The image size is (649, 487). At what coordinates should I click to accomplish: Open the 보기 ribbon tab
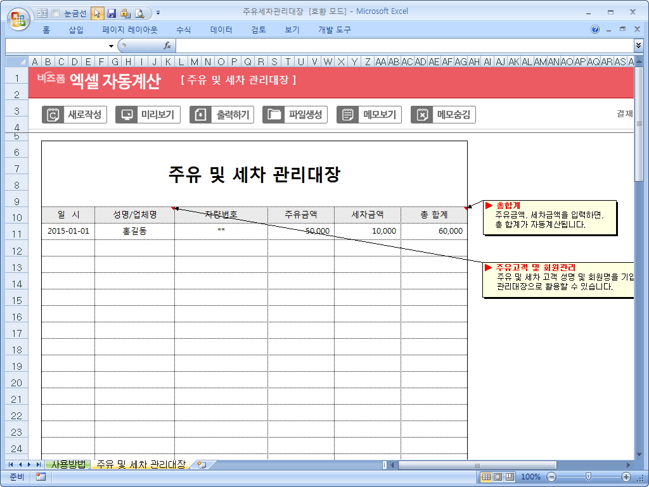(292, 30)
